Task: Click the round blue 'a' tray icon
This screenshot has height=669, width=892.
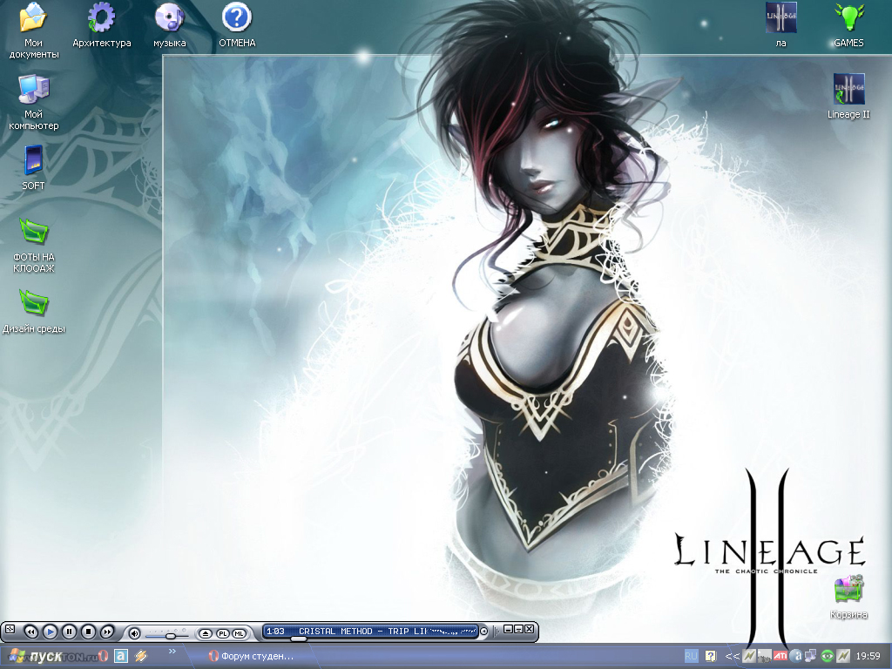Action: pos(796,656)
